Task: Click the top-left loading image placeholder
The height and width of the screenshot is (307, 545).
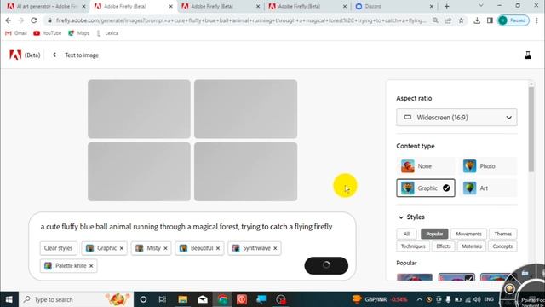Action: click(x=139, y=109)
